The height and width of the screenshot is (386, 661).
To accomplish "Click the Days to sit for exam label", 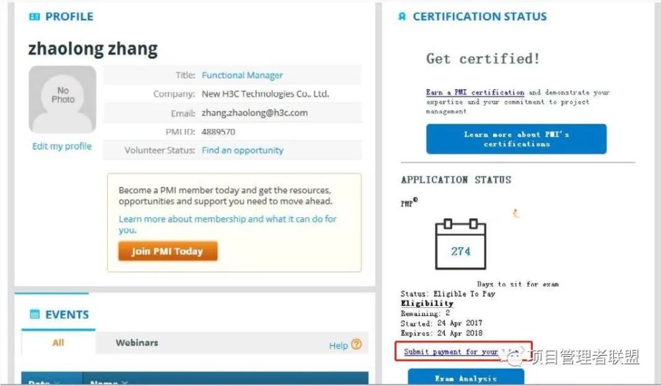I will click(x=518, y=284).
